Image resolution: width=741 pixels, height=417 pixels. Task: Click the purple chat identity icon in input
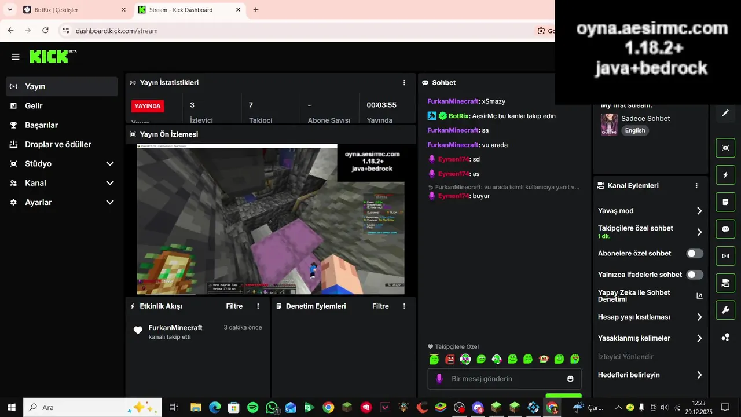tap(439, 379)
